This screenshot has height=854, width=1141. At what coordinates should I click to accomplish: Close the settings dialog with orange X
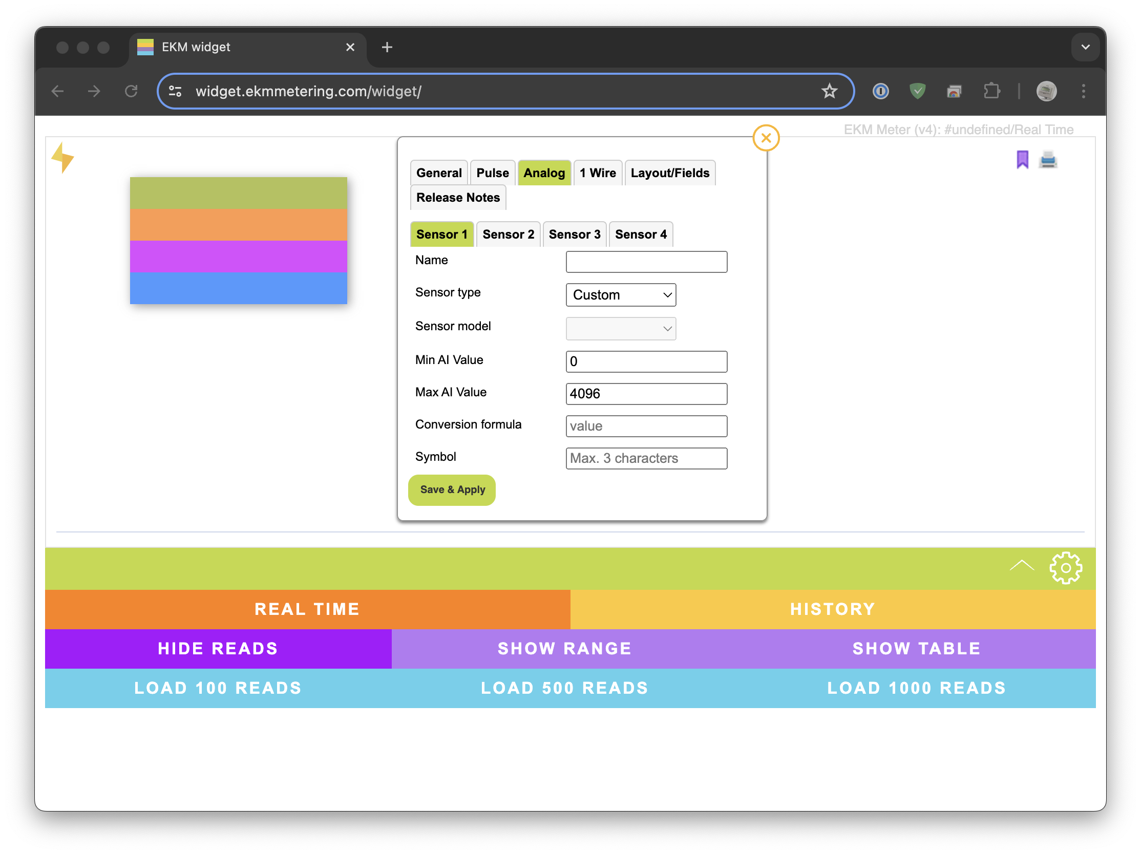(x=766, y=138)
